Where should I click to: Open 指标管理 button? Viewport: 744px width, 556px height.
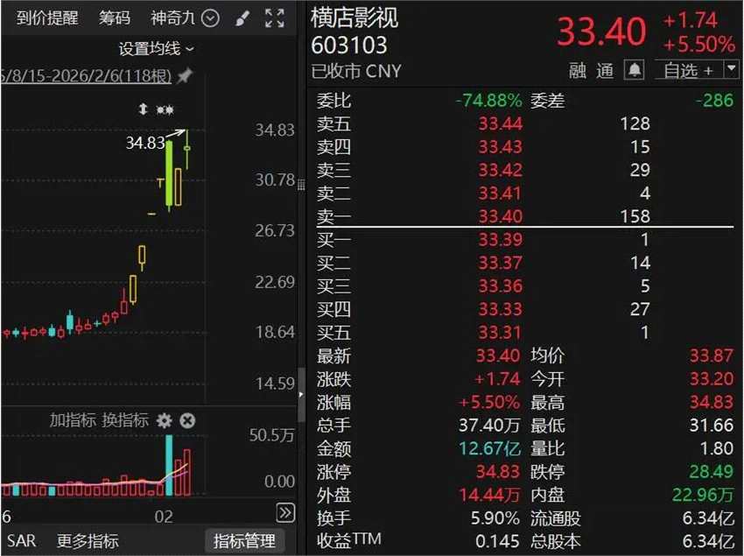244,540
